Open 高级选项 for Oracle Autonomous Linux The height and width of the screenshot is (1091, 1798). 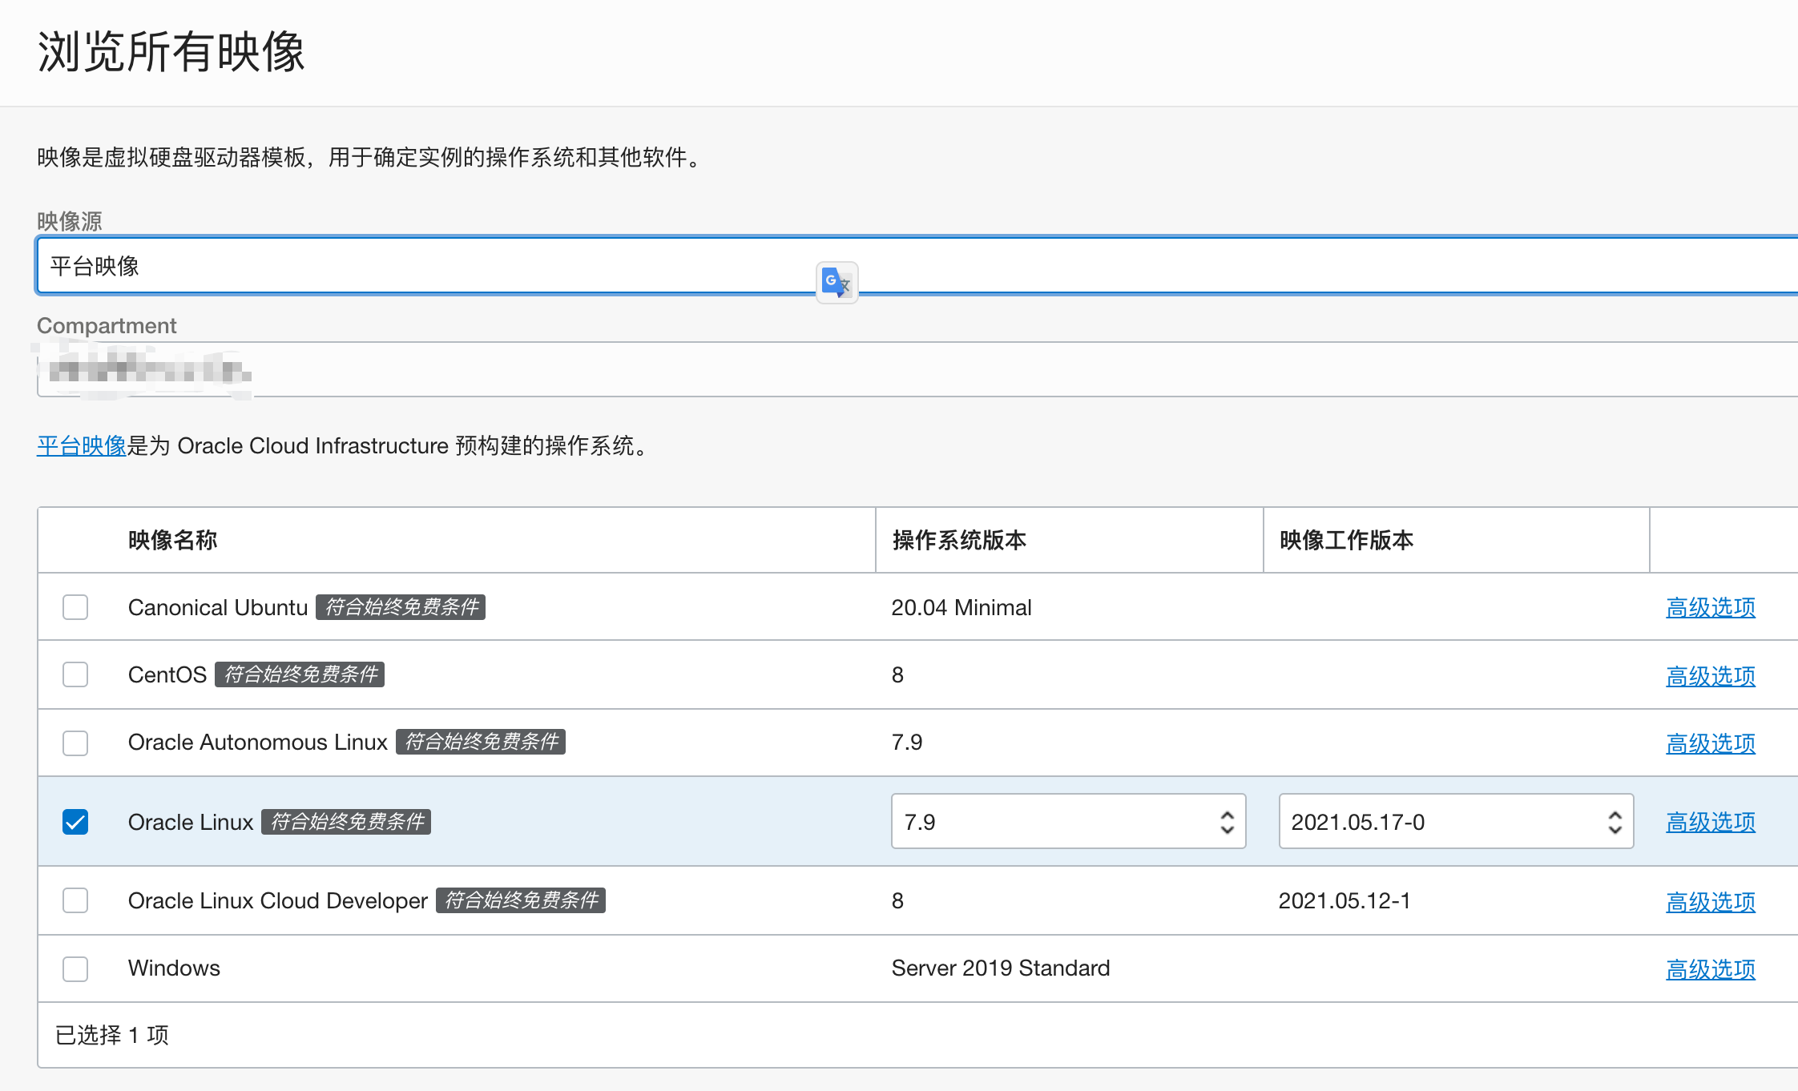[1710, 743]
